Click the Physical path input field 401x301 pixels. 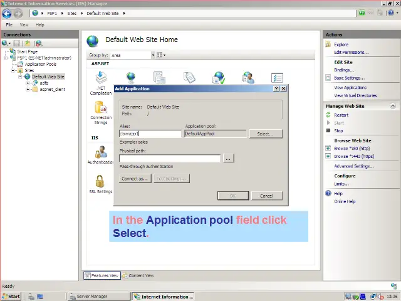pos(170,158)
